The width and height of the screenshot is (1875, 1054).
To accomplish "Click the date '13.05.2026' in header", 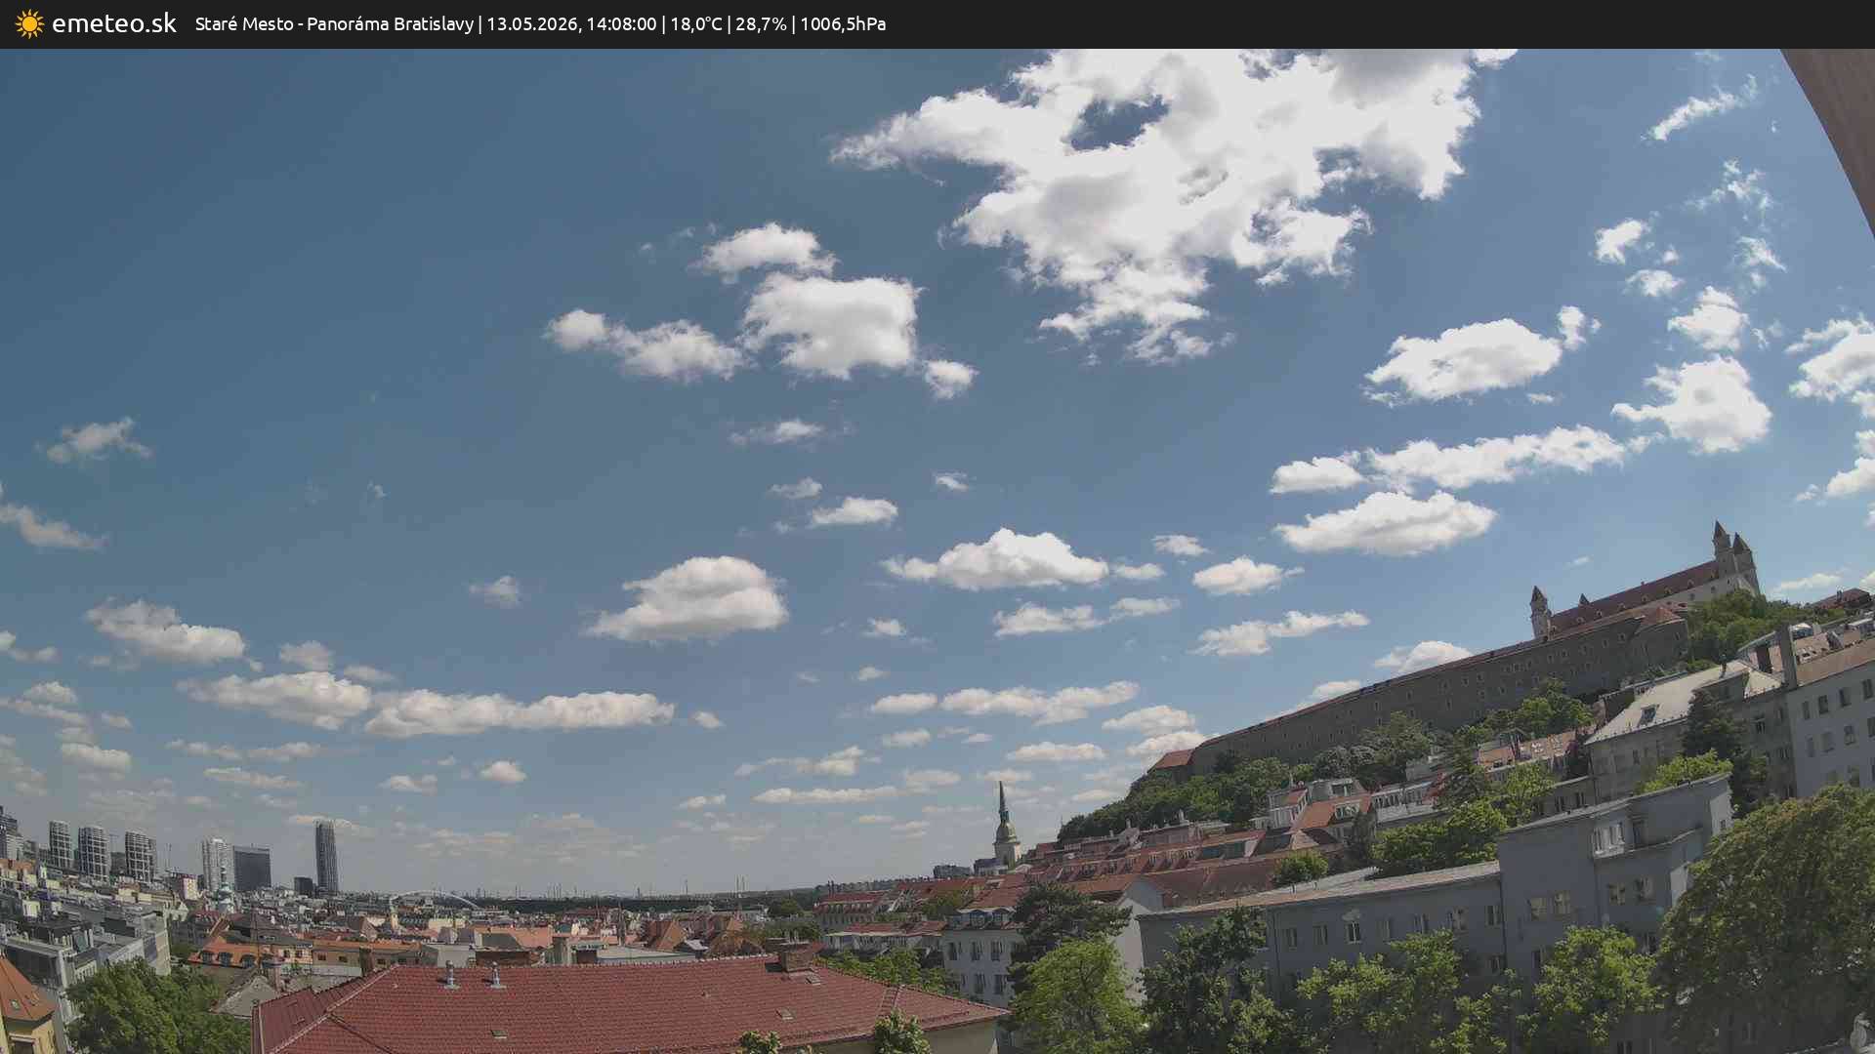I will tap(531, 23).
